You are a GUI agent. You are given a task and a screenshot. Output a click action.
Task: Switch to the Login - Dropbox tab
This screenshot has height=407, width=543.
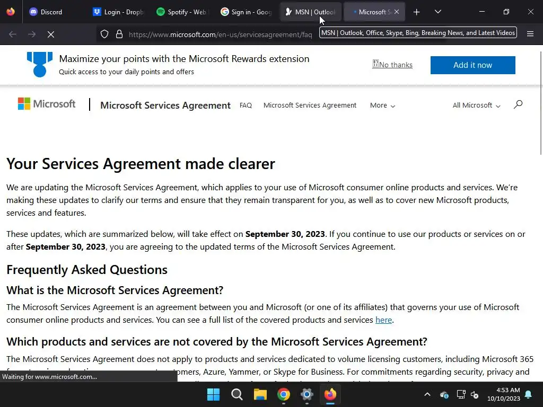pyautogui.click(x=118, y=12)
